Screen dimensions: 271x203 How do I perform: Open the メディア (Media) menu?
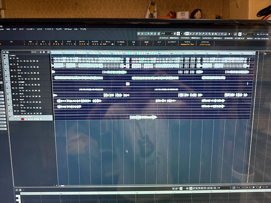21,29
